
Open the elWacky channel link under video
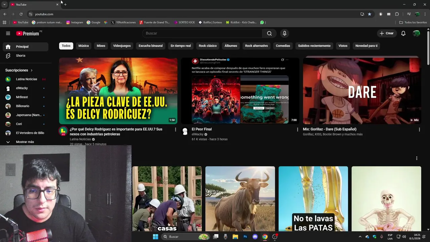[198, 134]
